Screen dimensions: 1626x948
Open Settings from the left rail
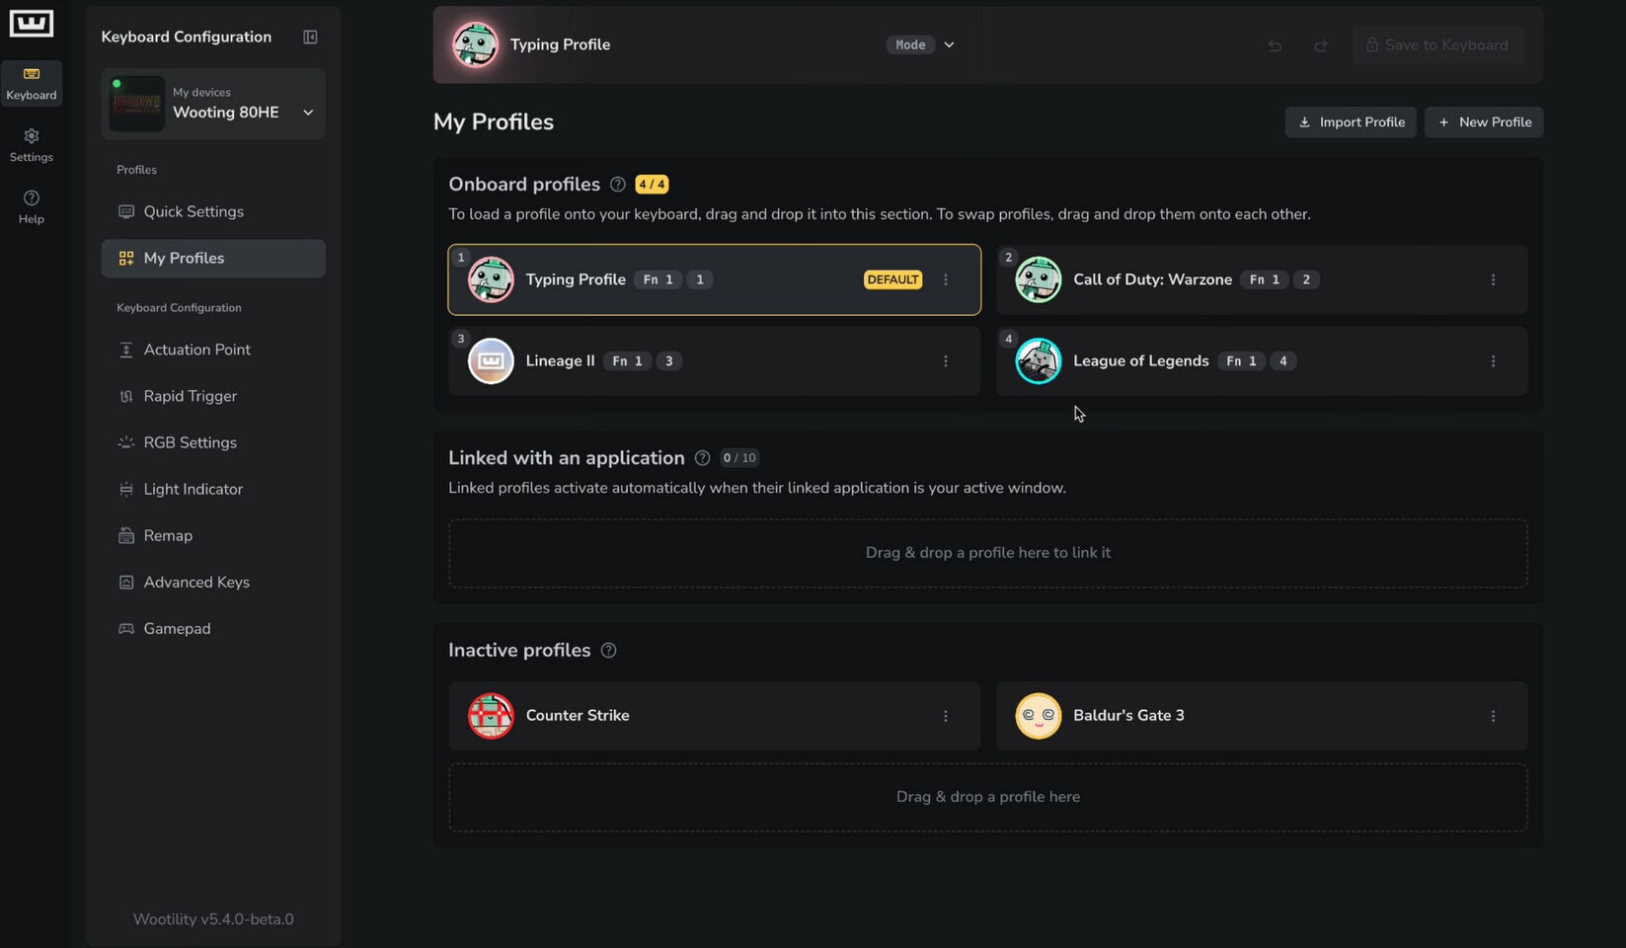32,145
